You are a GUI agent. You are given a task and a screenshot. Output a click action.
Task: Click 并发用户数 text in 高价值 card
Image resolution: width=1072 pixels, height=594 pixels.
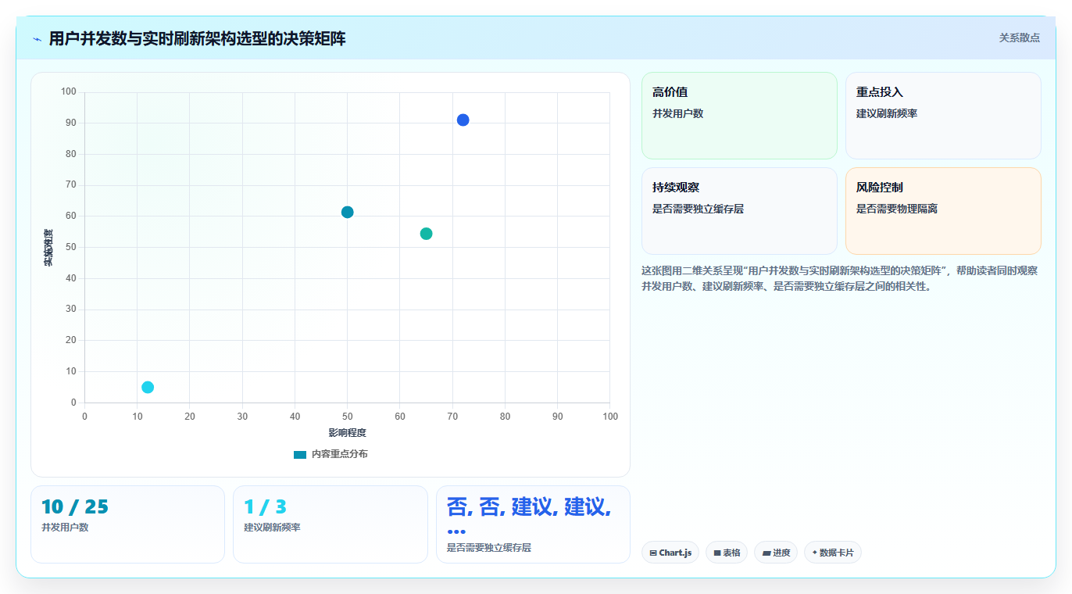coord(678,113)
